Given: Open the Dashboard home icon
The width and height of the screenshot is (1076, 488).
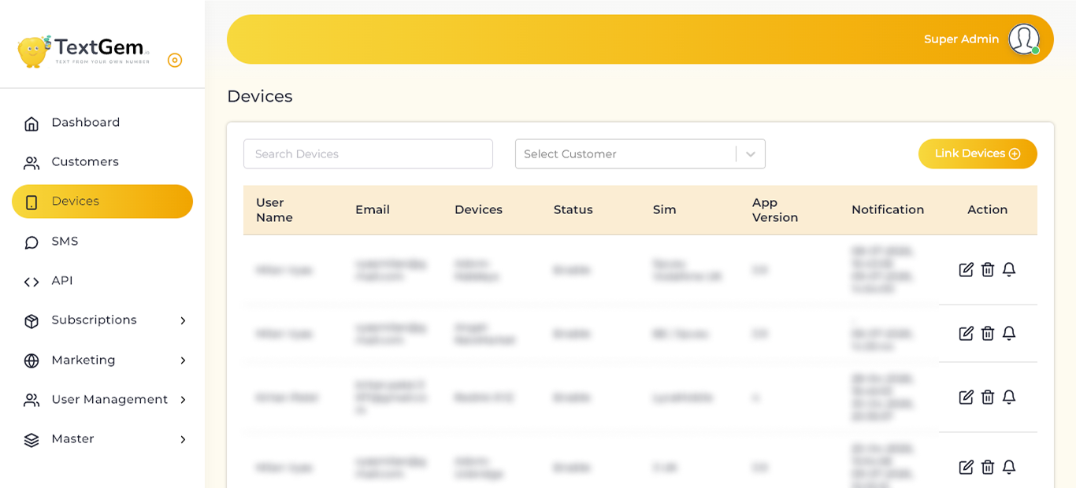Looking at the screenshot, I should (32, 124).
